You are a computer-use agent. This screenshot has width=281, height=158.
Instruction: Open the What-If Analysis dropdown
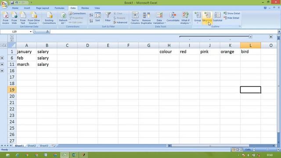pyautogui.click(x=185, y=18)
